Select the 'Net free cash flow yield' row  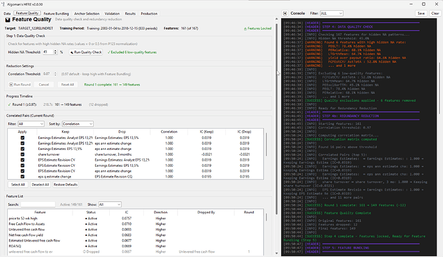point(135,235)
